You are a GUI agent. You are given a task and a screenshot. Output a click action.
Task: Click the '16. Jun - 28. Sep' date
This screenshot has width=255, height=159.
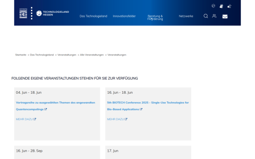[x=29, y=151]
